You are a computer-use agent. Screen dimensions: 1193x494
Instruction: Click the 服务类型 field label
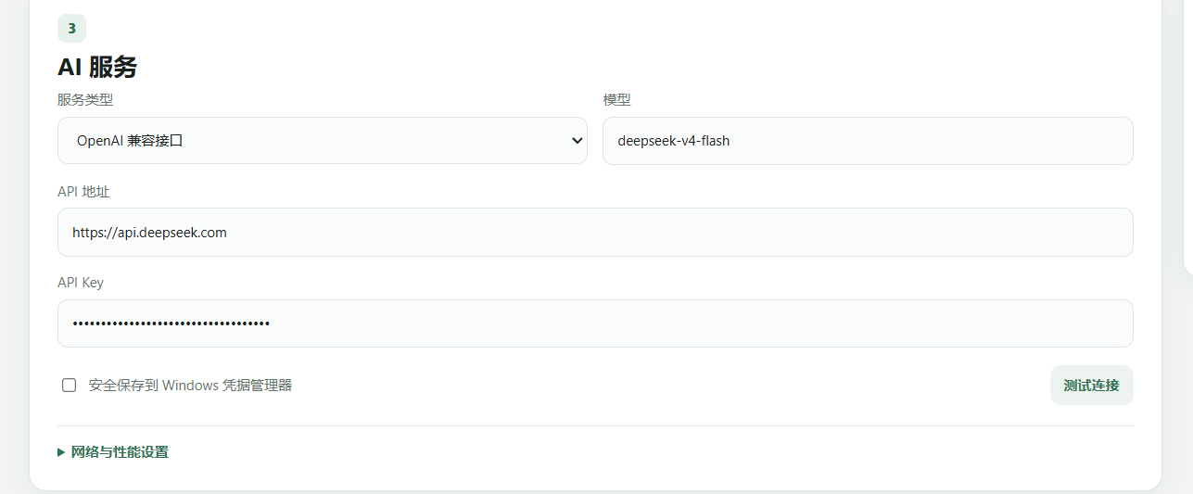tap(85, 100)
